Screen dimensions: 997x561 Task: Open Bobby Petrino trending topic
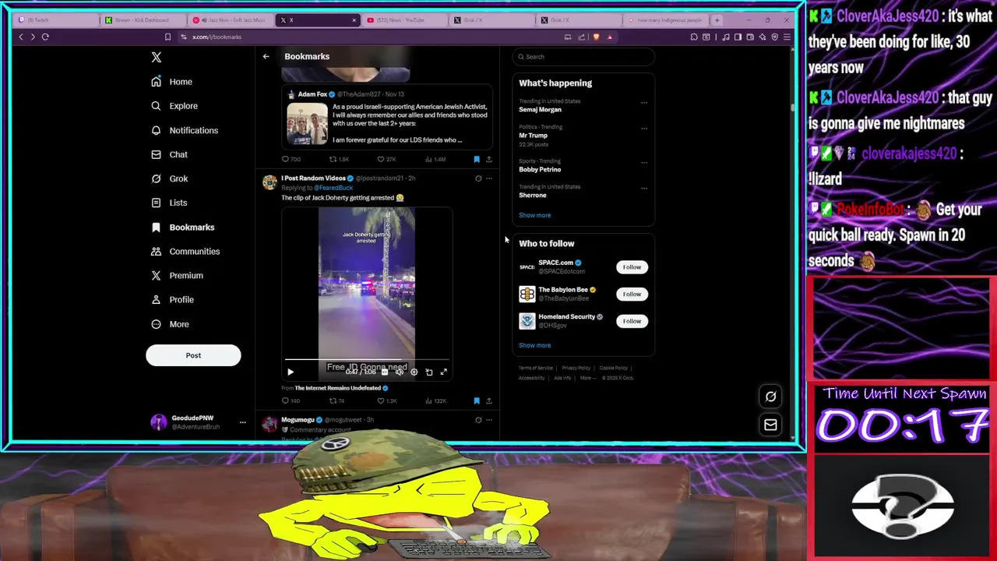tap(540, 169)
